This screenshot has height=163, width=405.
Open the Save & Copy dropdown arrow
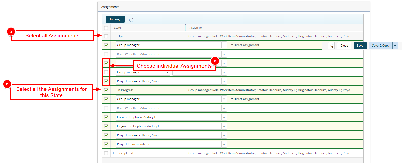395,46
